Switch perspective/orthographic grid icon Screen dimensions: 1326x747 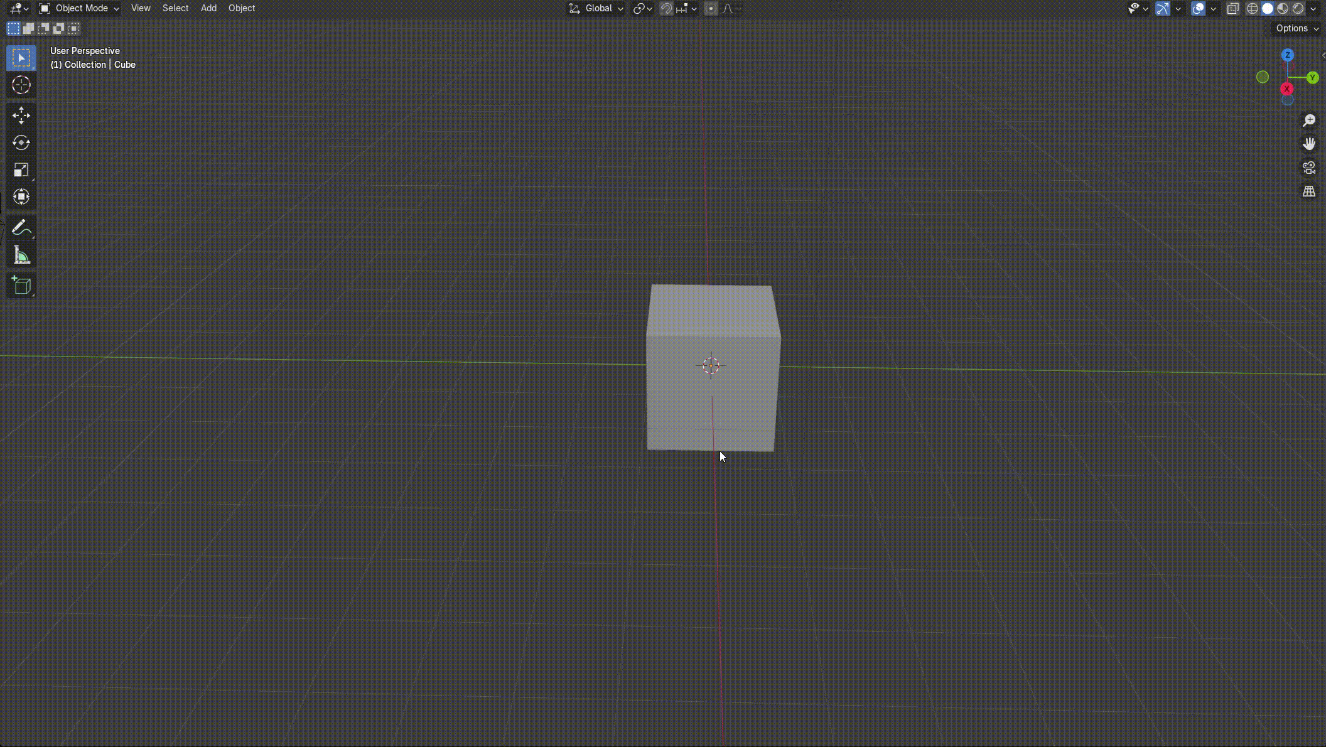coord(1309,191)
